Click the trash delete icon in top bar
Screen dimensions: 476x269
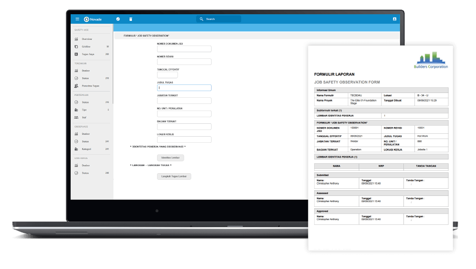tap(131, 19)
